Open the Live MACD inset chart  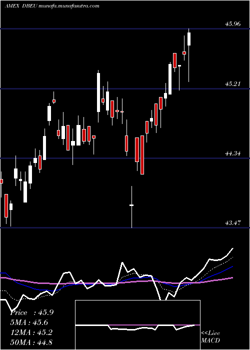pos(137,325)
